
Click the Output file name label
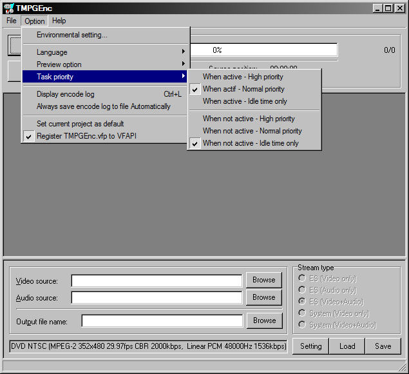(42, 322)
